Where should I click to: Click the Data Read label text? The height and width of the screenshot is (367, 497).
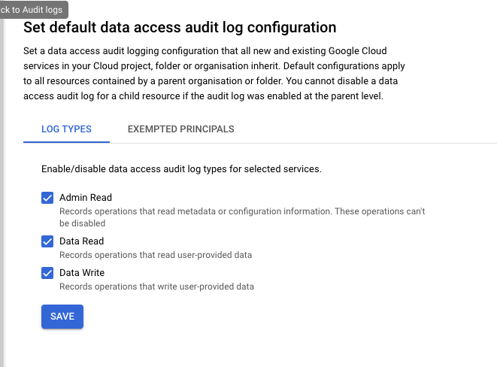pyautogui.click(x=82, y=241)
